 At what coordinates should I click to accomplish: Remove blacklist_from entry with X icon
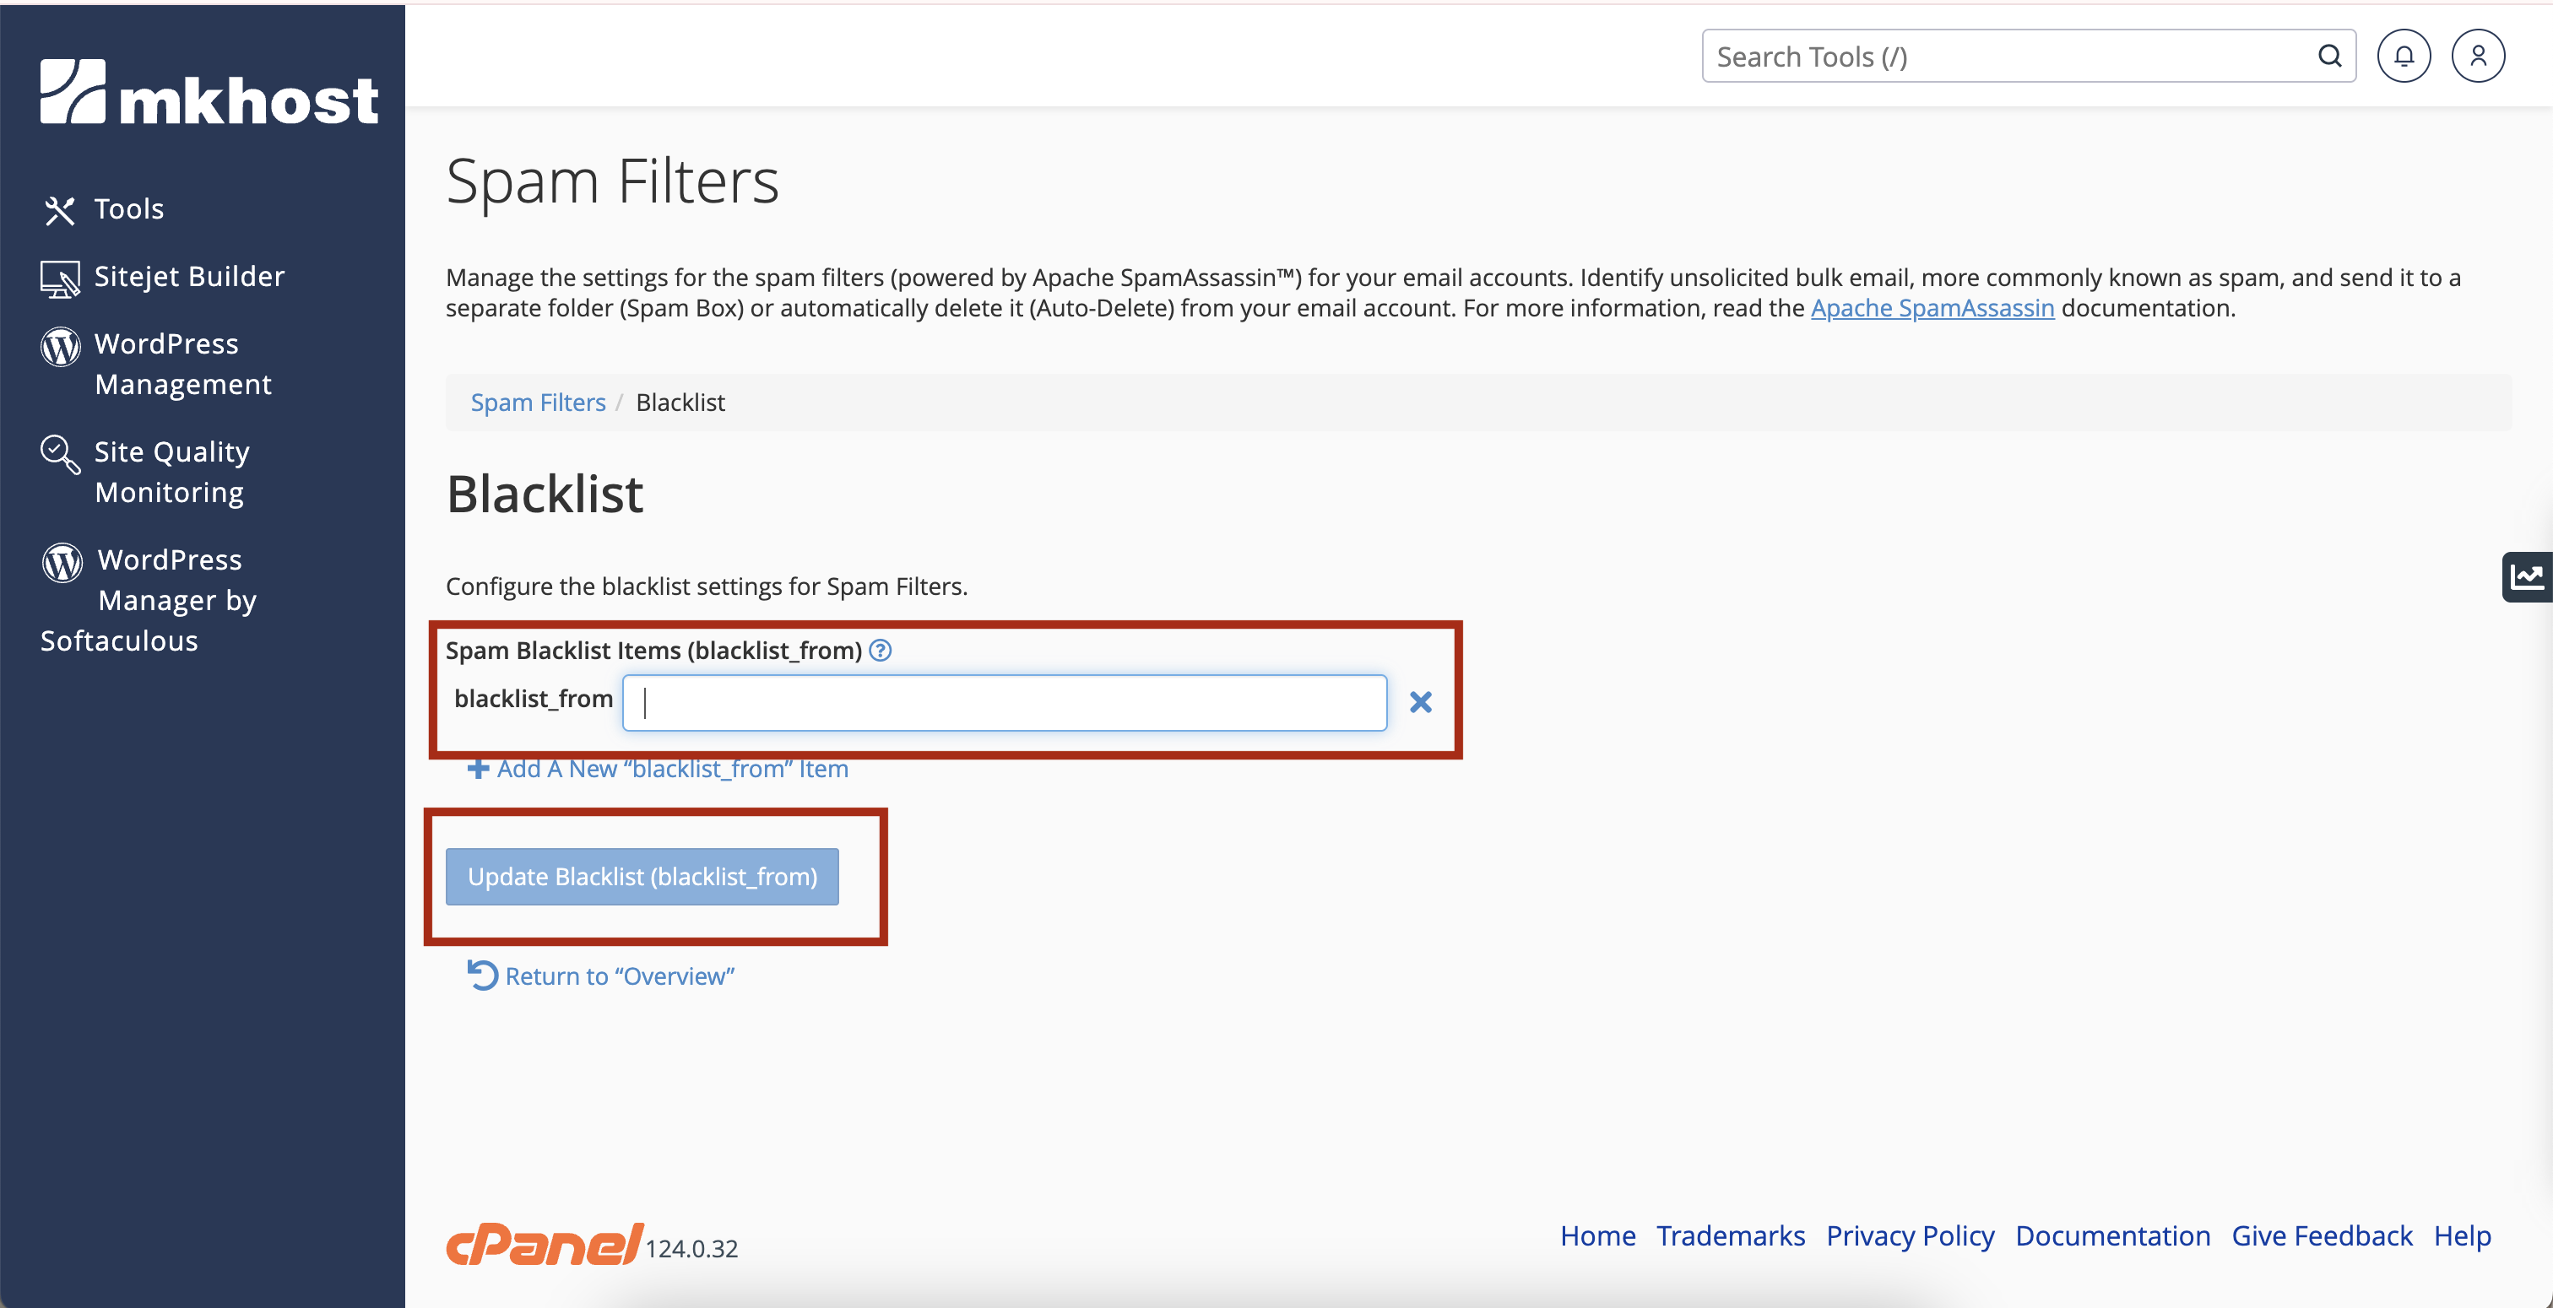pos(1420,703)
